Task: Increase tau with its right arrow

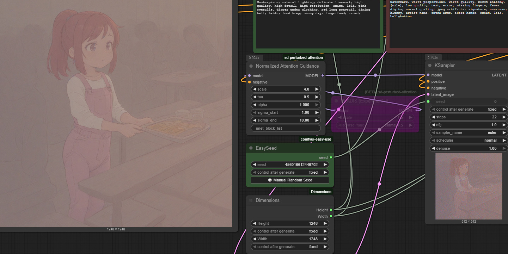Action: click(x=317, y=97)
